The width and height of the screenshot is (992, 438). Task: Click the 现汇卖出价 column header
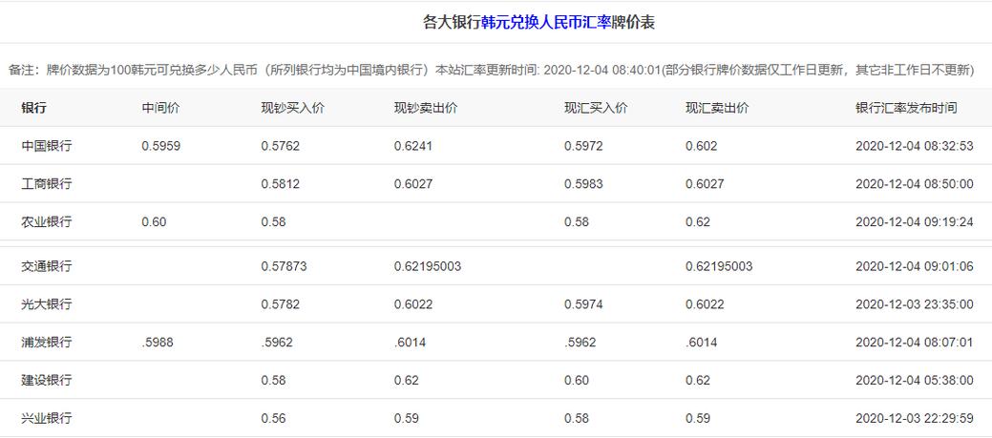pyautogui.click(x=717, y=108)
